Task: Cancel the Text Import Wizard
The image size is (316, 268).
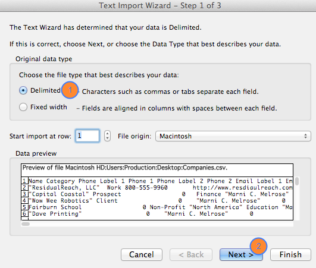Action: (x=142, y=255)
